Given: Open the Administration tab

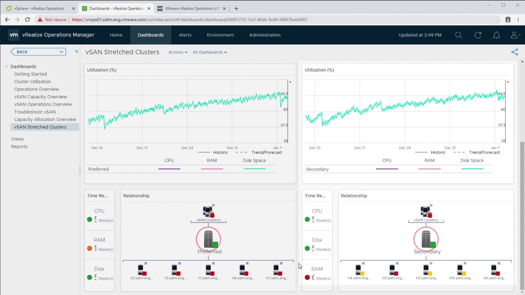Looking at the screenshot, I should click(265, 35).
